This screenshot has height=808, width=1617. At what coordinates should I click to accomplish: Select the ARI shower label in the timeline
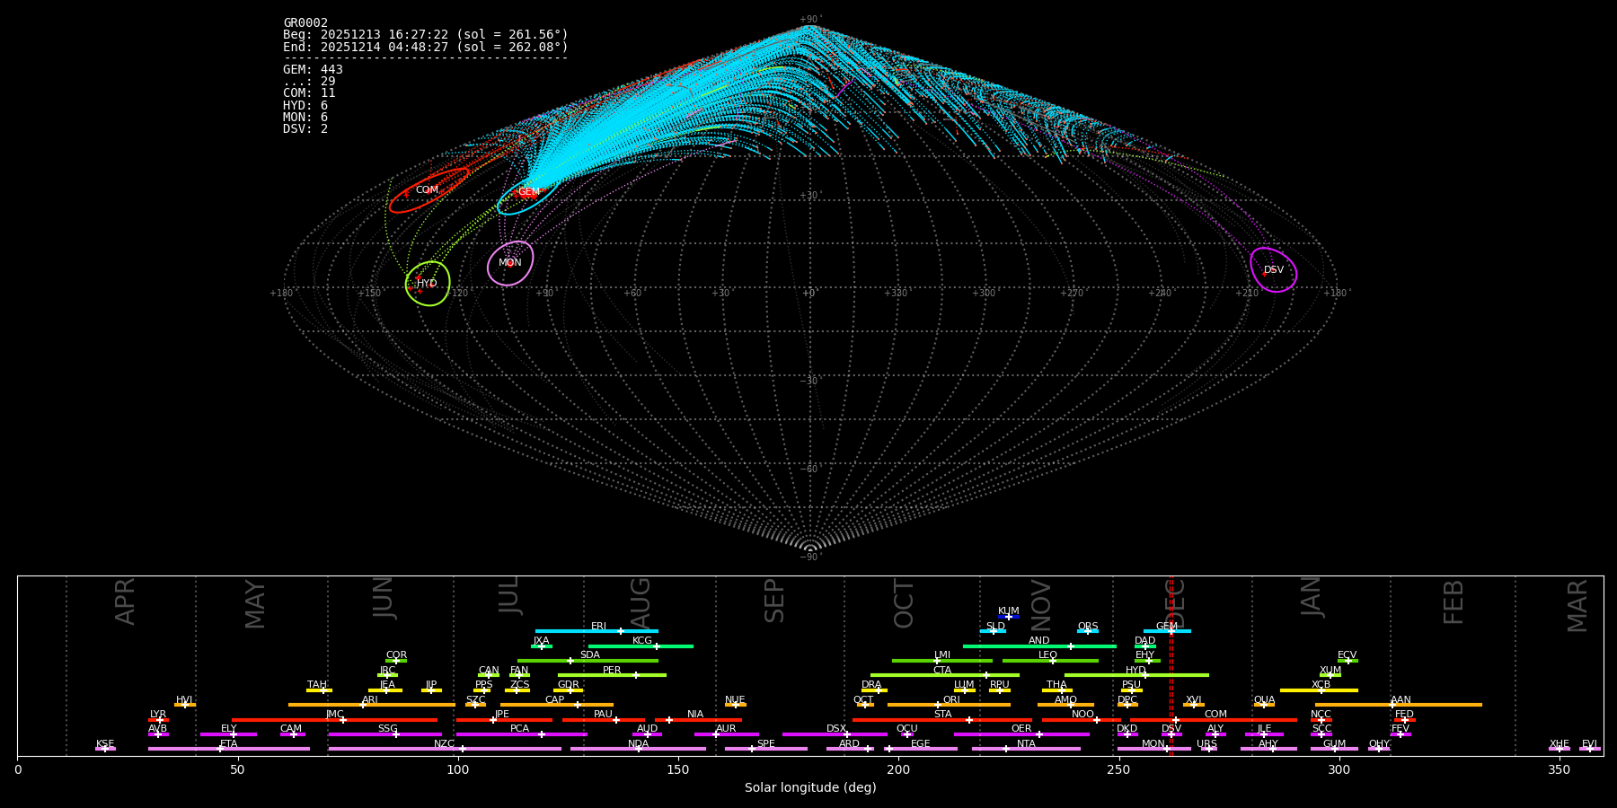[x=369, y=699]
